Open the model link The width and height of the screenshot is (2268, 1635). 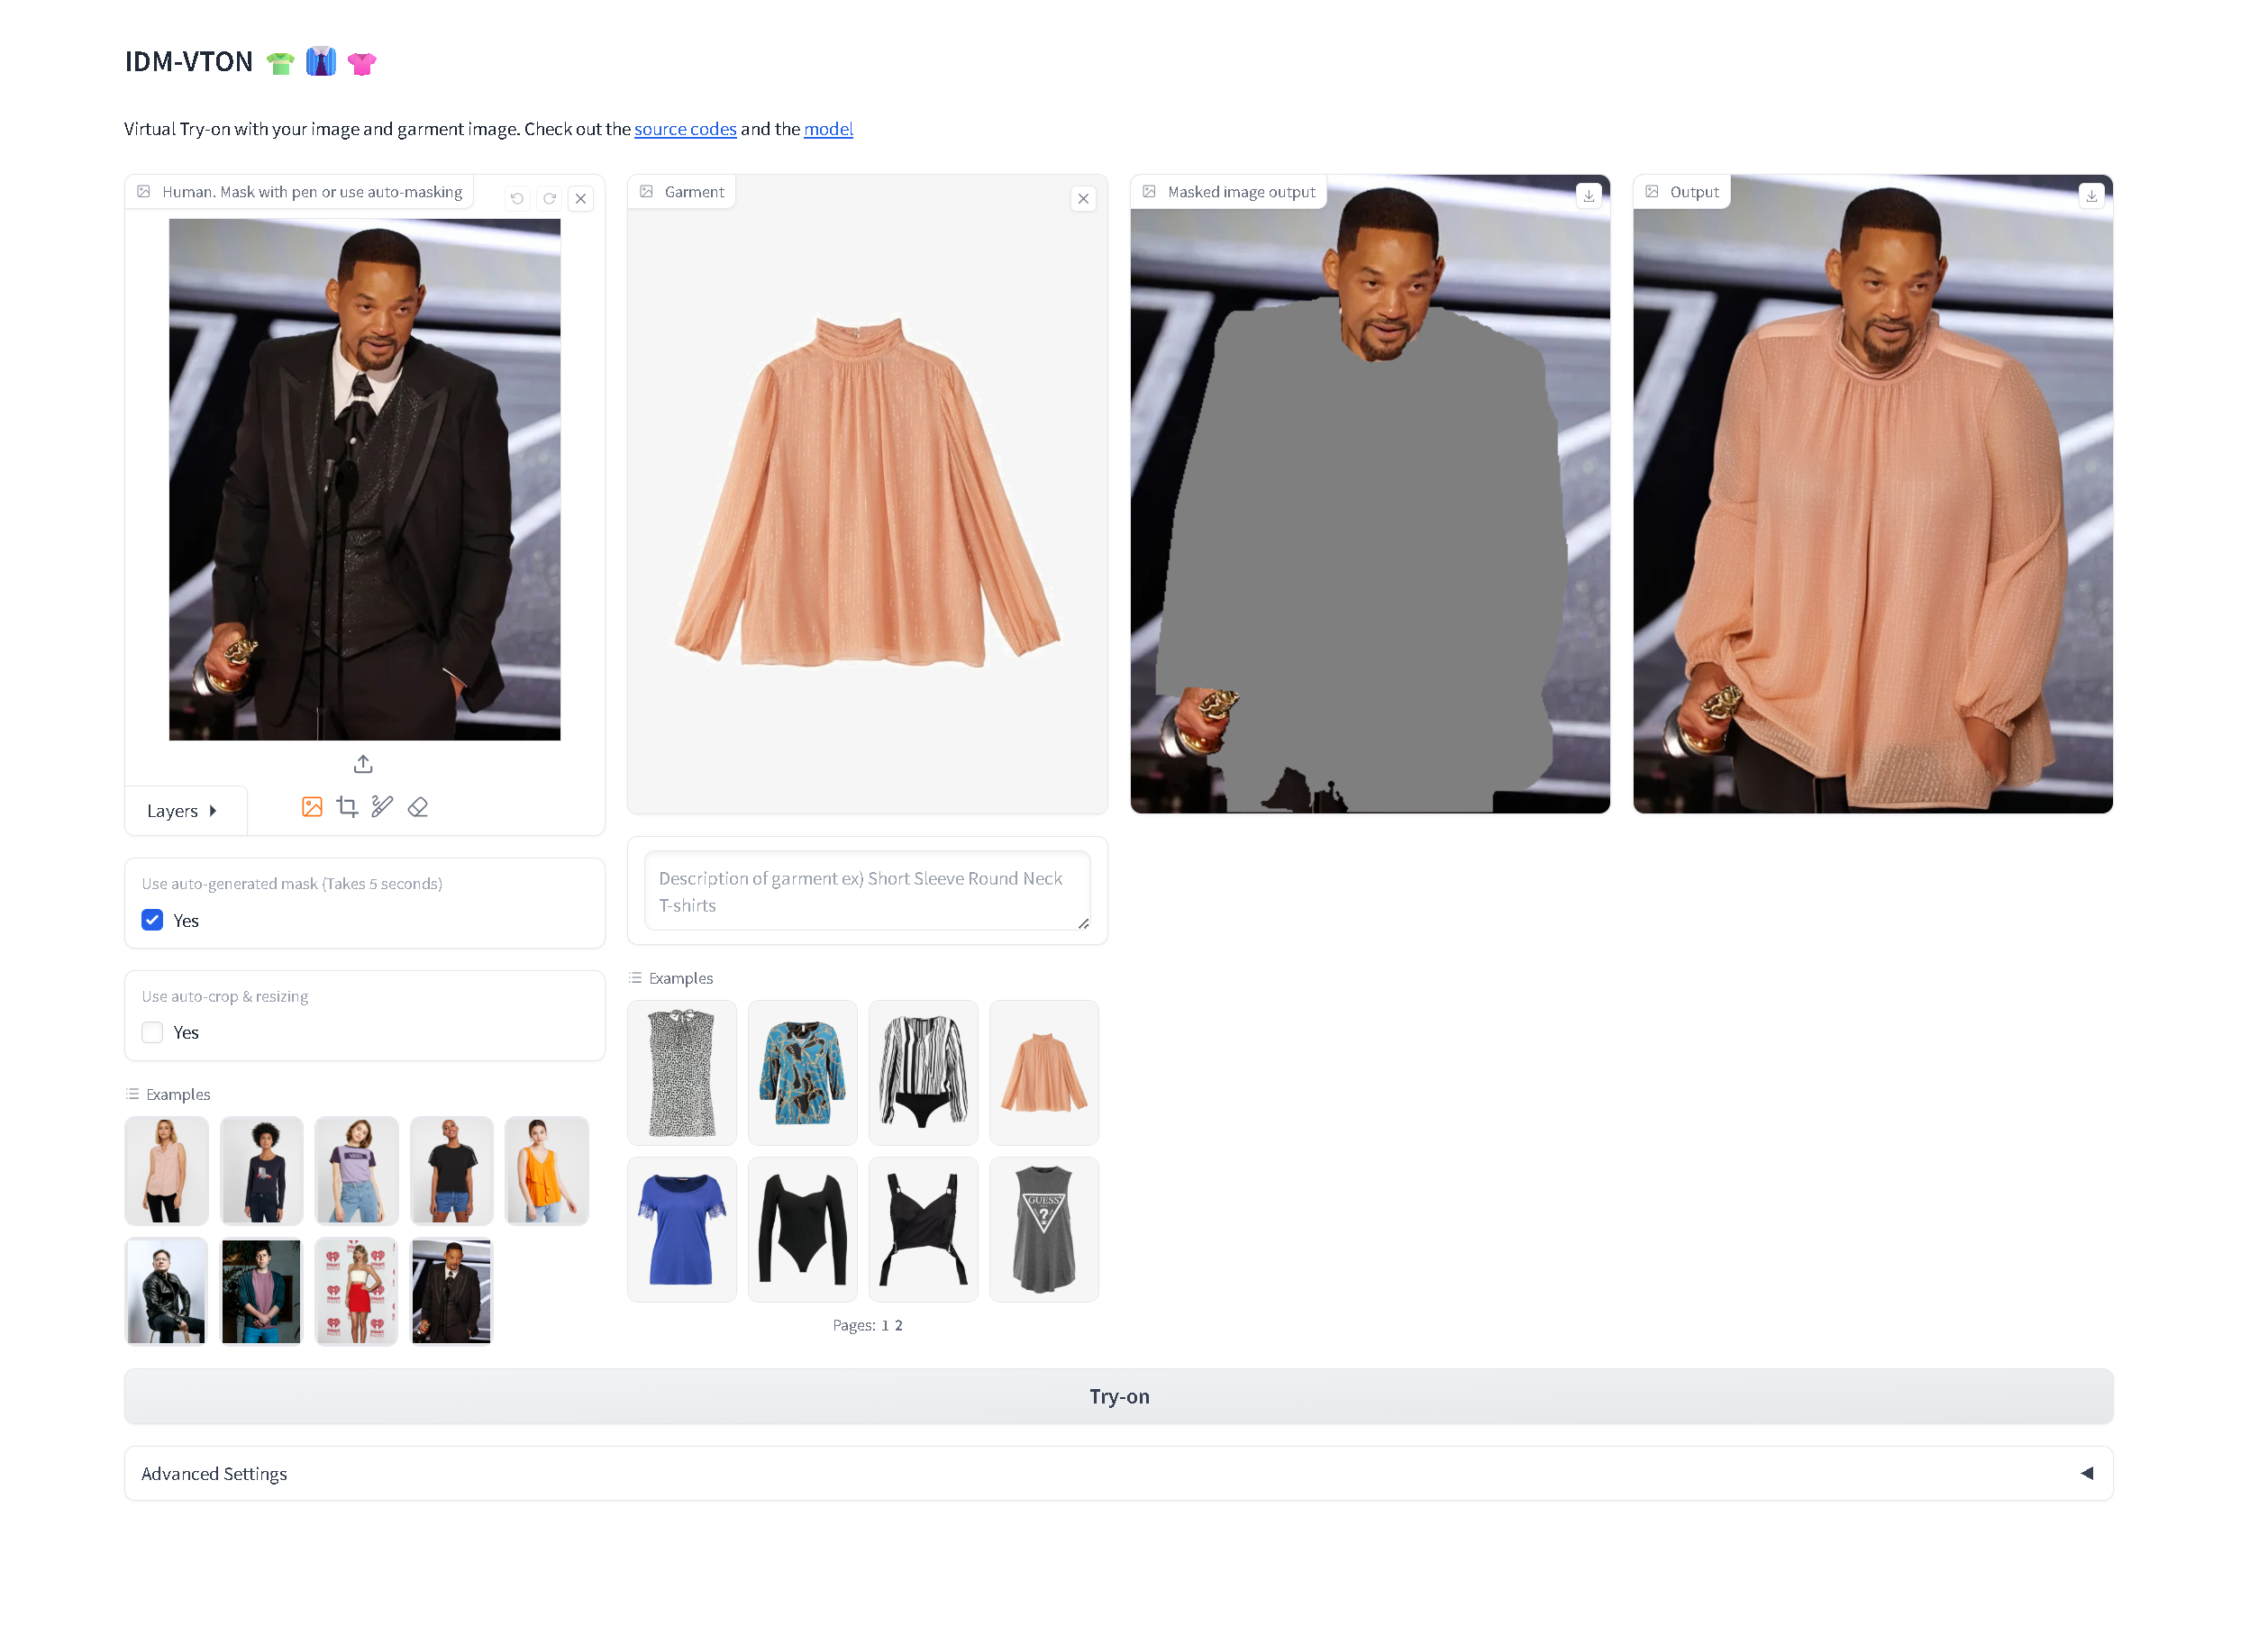[828, 129]
